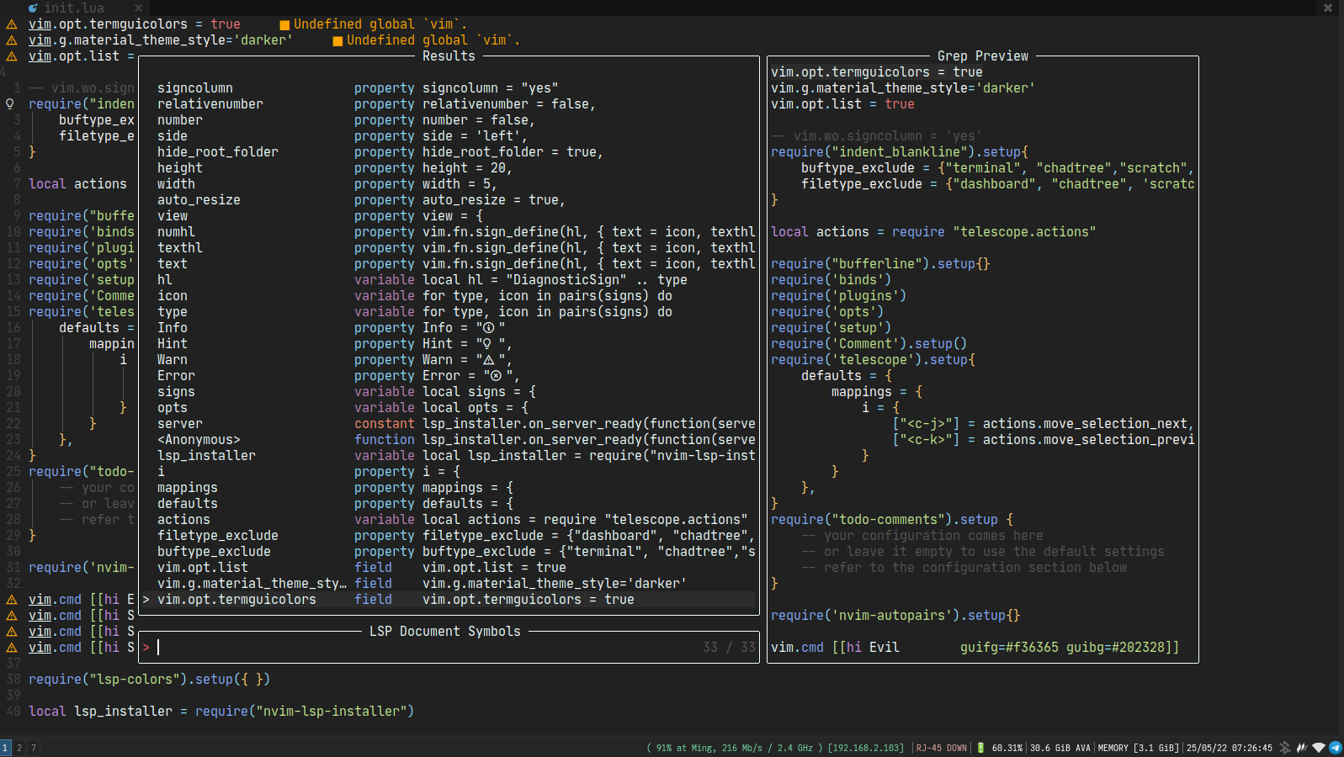Select the actions variable row in Results
The width and height of the screenshot is (1344, 757).
click(x=450, y=520)
